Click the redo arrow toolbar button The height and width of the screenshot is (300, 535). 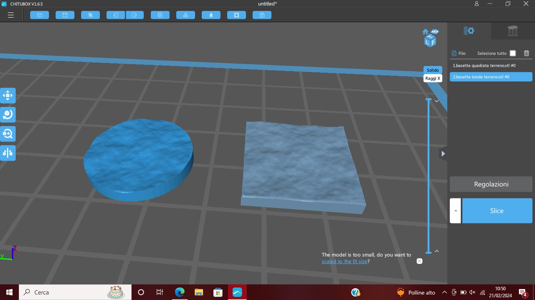pyautogui.click(x=135, y=15)
